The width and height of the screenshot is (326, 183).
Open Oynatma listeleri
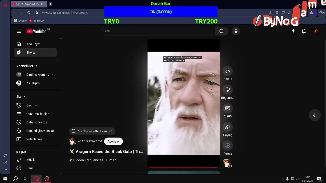tap(35, 114)
